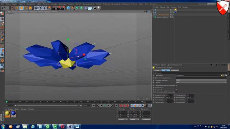This screenshot has height=129, width=230.
Task: Select the Move tool in the toolbar
Action: 17,8
